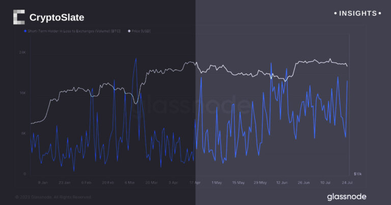Click the 16K volume axis label

[x=22, y=93]
